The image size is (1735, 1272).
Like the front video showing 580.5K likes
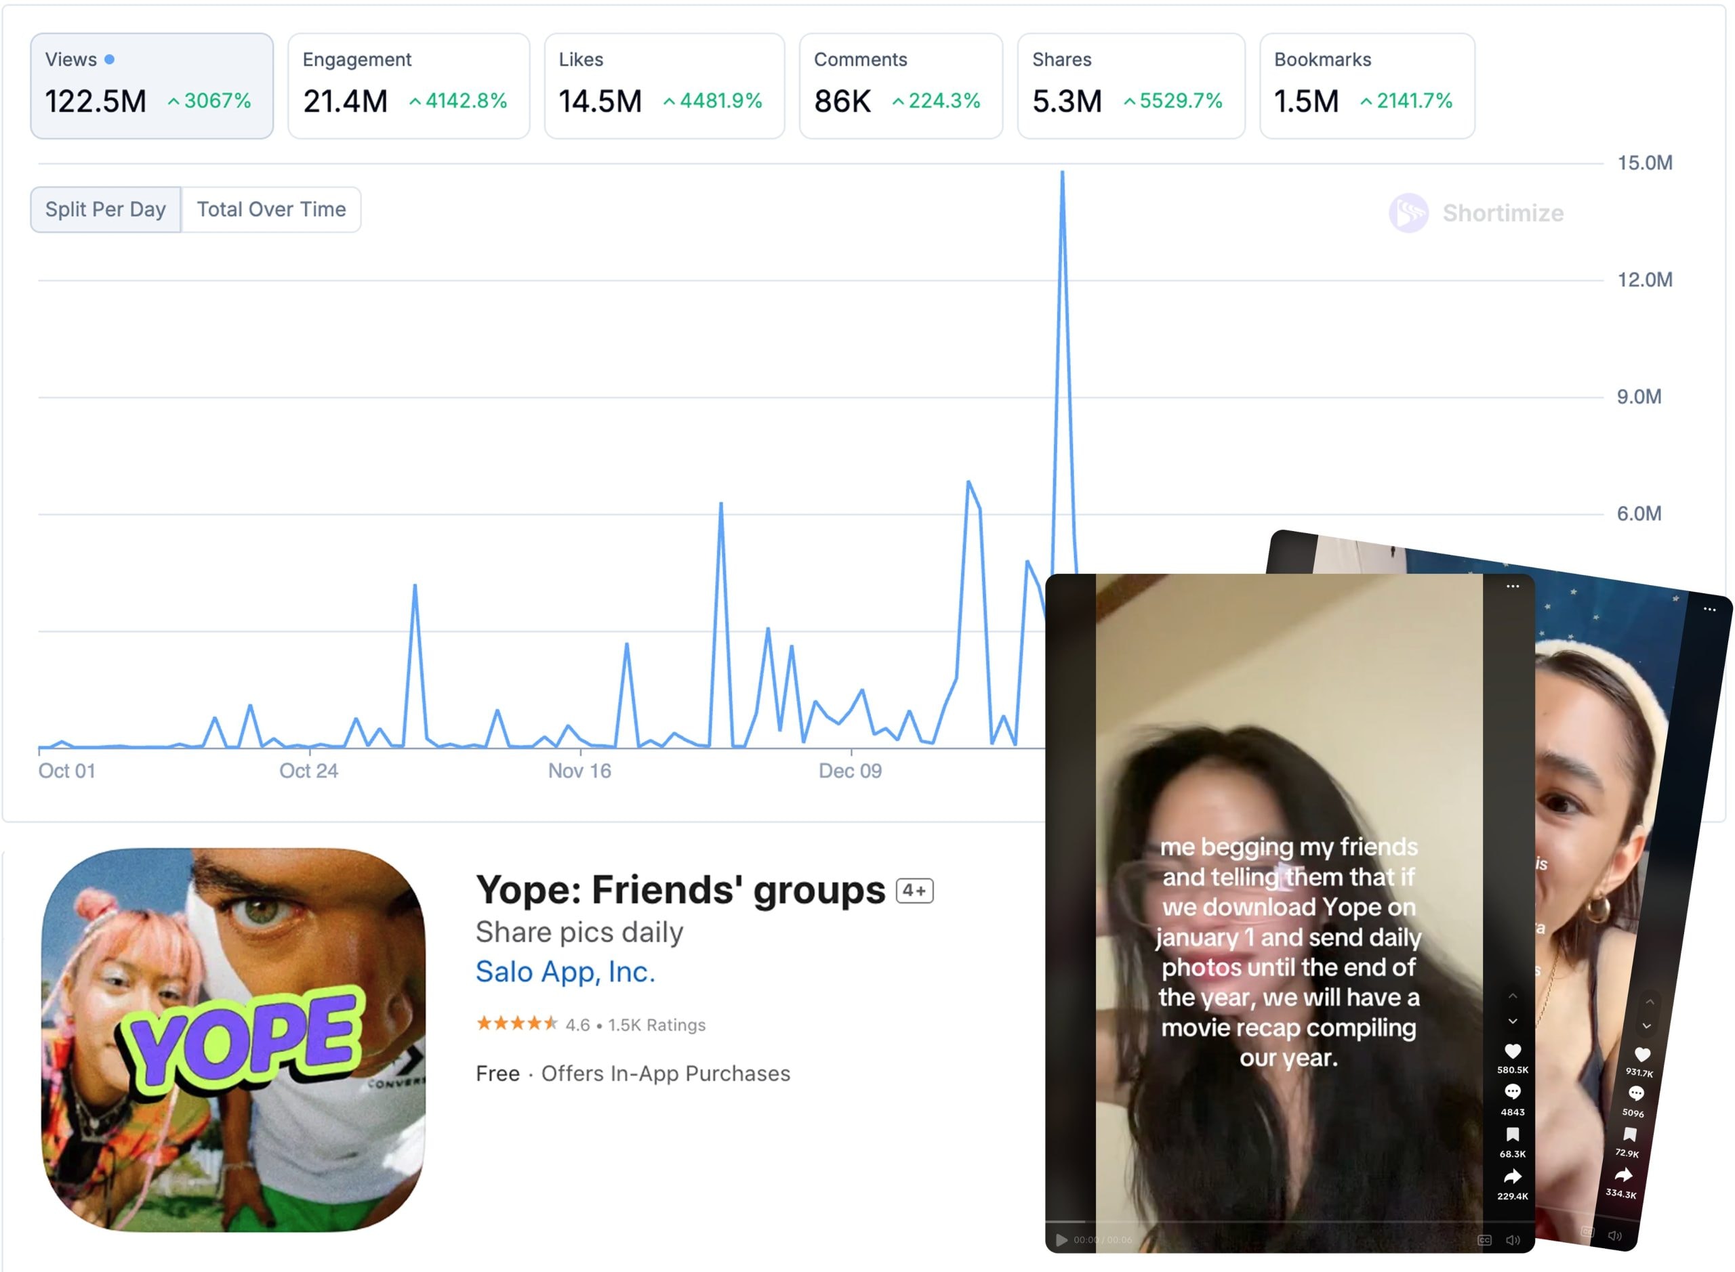[x=1511, y=1051]
